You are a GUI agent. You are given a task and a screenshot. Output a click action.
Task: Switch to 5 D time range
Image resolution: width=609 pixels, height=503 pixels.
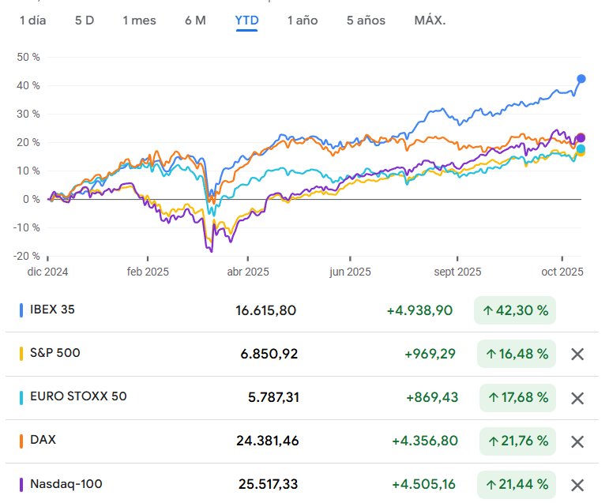[85, 20]
